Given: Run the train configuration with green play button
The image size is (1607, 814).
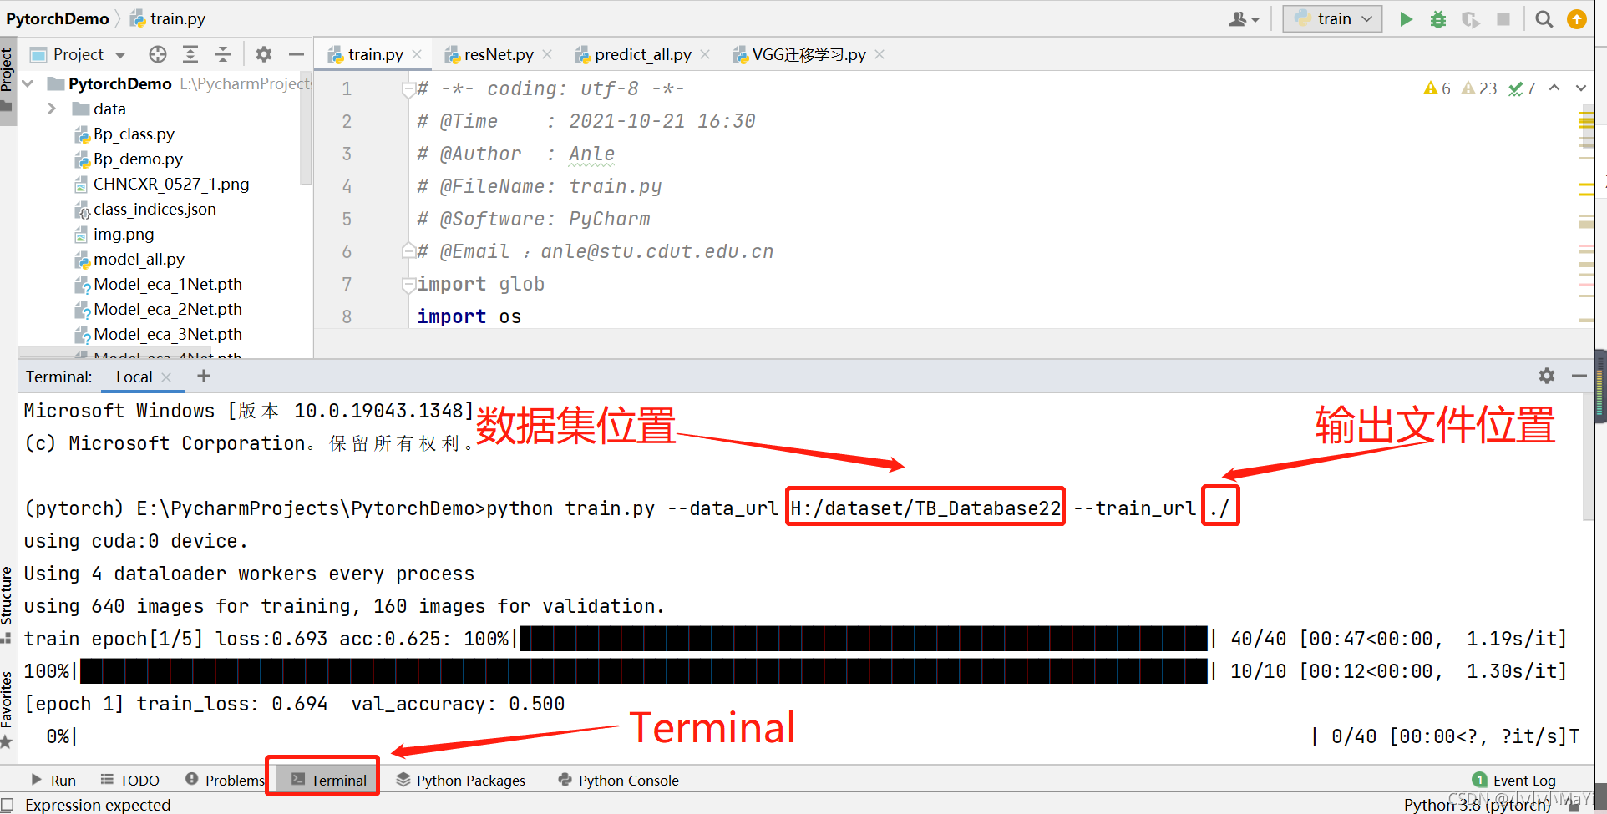Looking at the screenshot, I should tap(1407, 19).
